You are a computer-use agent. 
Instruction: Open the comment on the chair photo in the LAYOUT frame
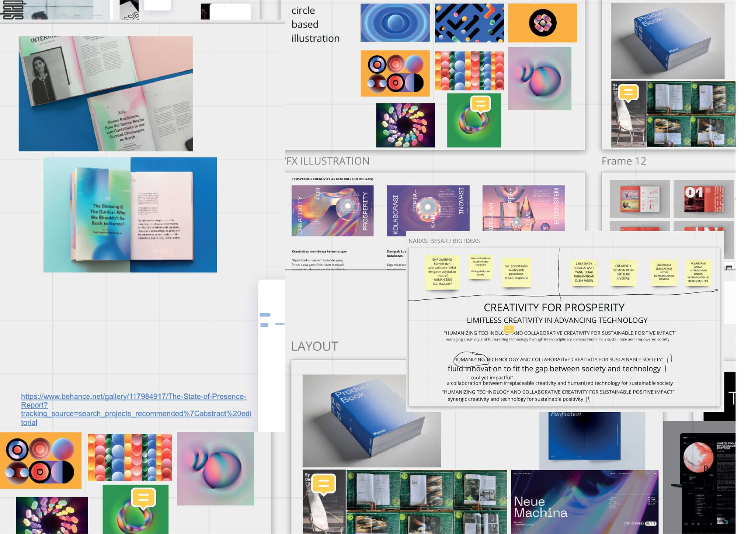click(x=324, y=483)
